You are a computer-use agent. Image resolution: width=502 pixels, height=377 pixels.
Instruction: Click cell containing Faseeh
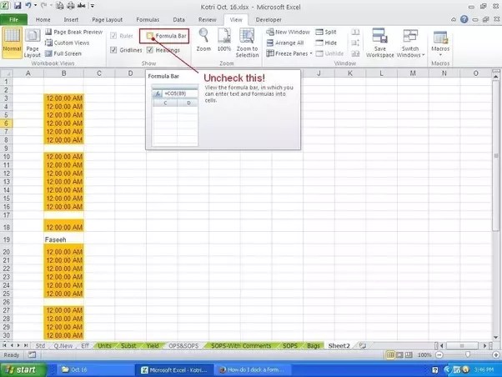63,239
